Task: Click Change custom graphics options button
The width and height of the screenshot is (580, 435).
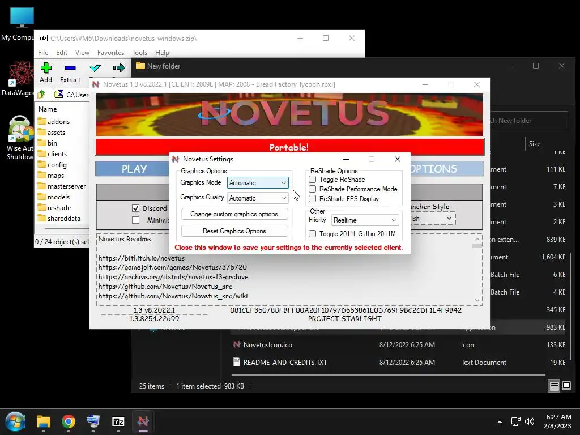Action: [x=234, y=214]
